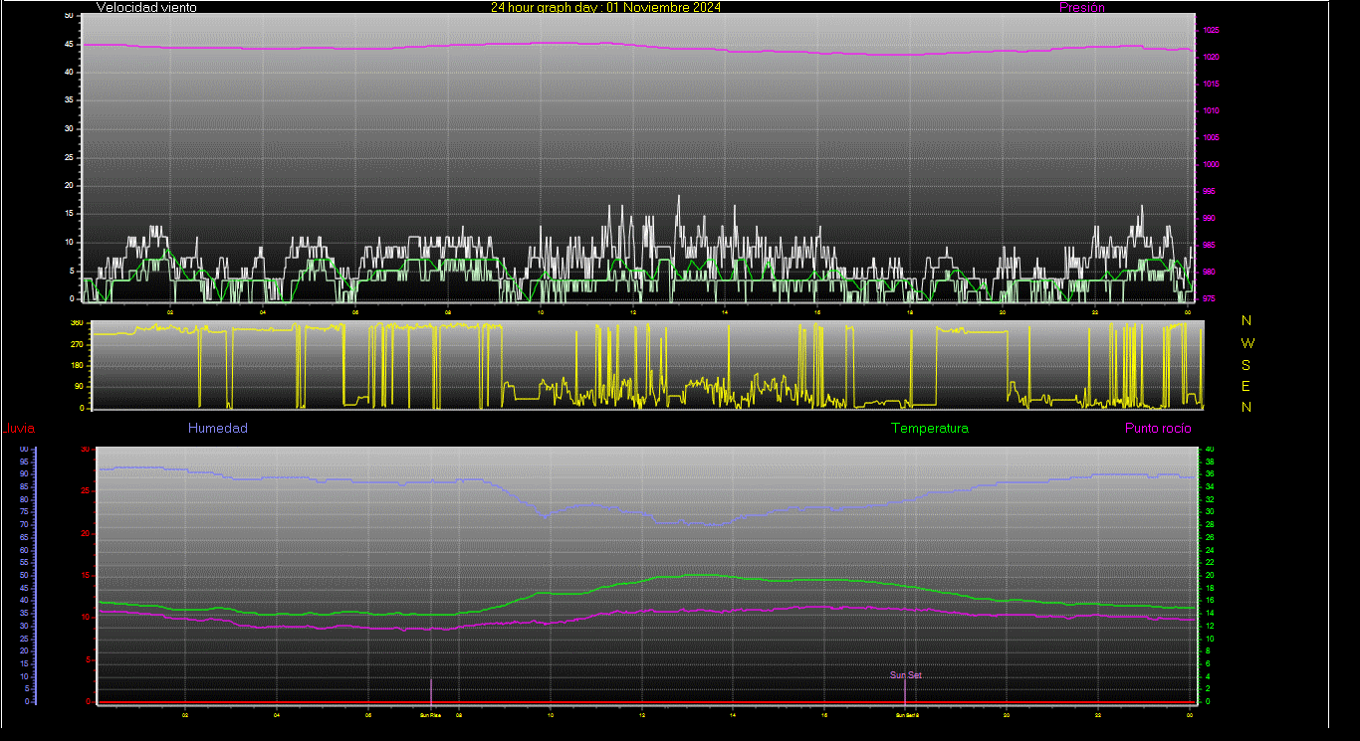Click the Sun Set vertical marker line

point(905,691)
